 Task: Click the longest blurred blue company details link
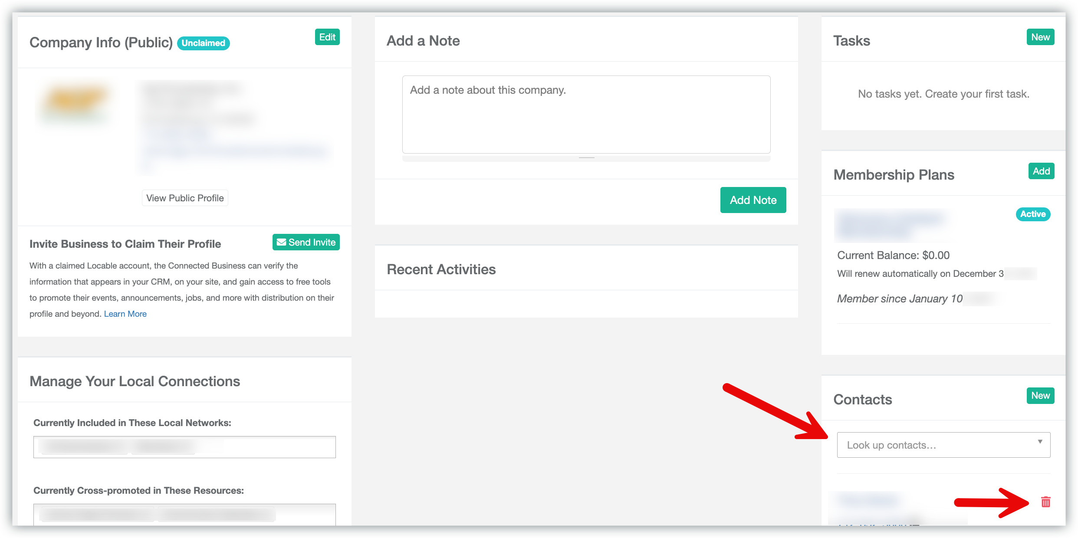pyautogui.click(x=235, y=151)
